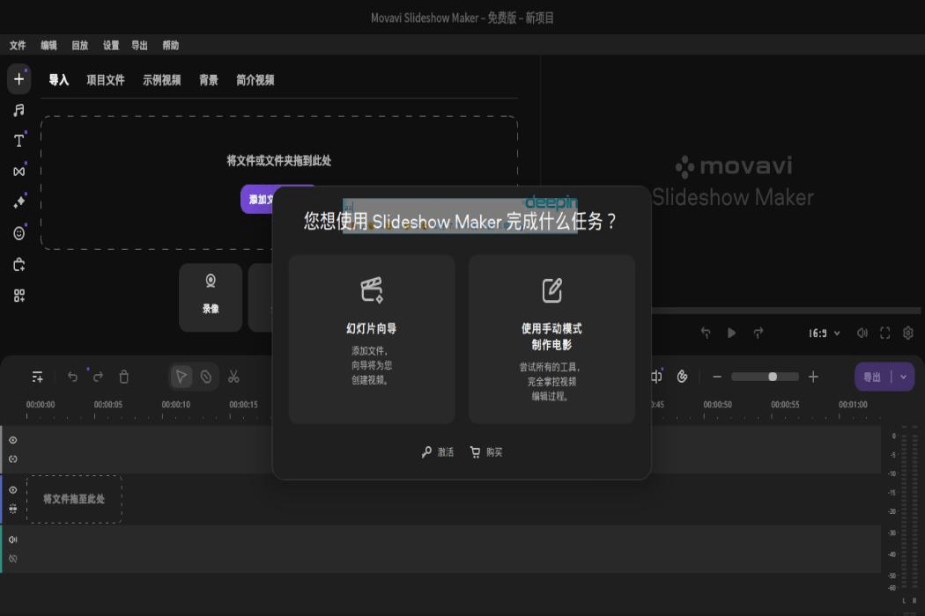Screen dimensions: 925x616
Task: Open preview settings gear icon
Action: tap(908, 333)
